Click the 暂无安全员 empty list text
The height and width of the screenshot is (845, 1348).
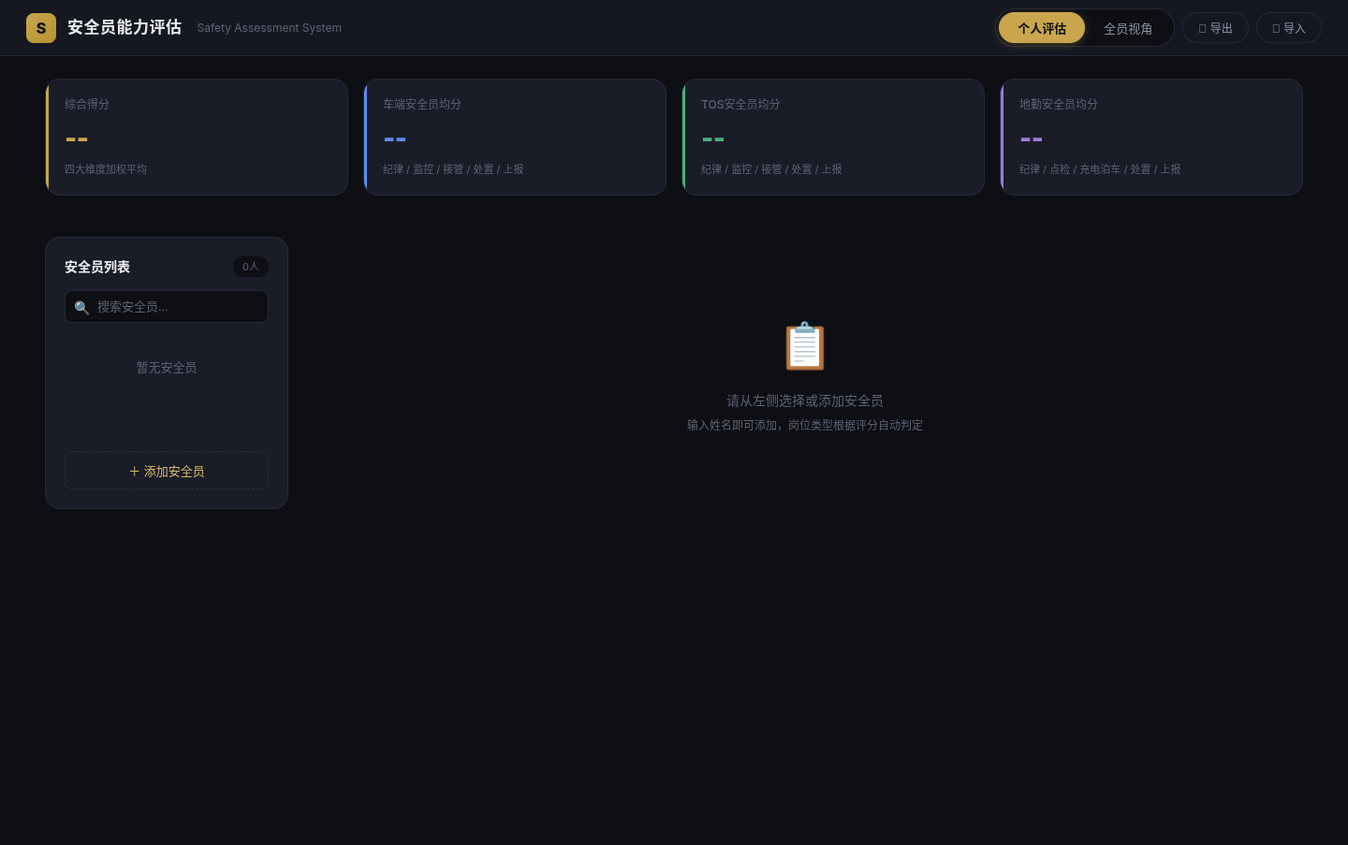tap(167, 368)
